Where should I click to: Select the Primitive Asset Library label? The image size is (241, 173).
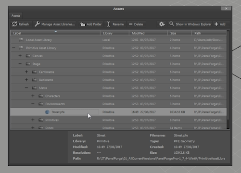pyautogui.click(x=41, y=48)
